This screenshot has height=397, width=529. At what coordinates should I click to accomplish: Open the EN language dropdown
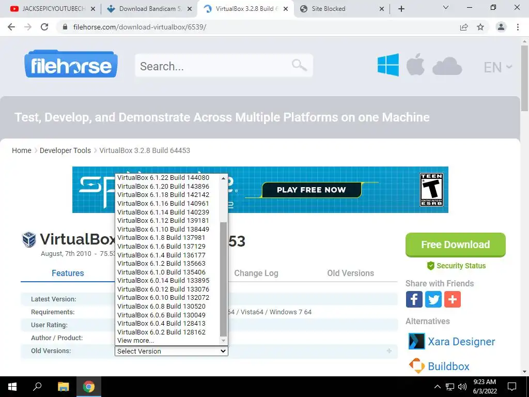(x=498, y=67)
